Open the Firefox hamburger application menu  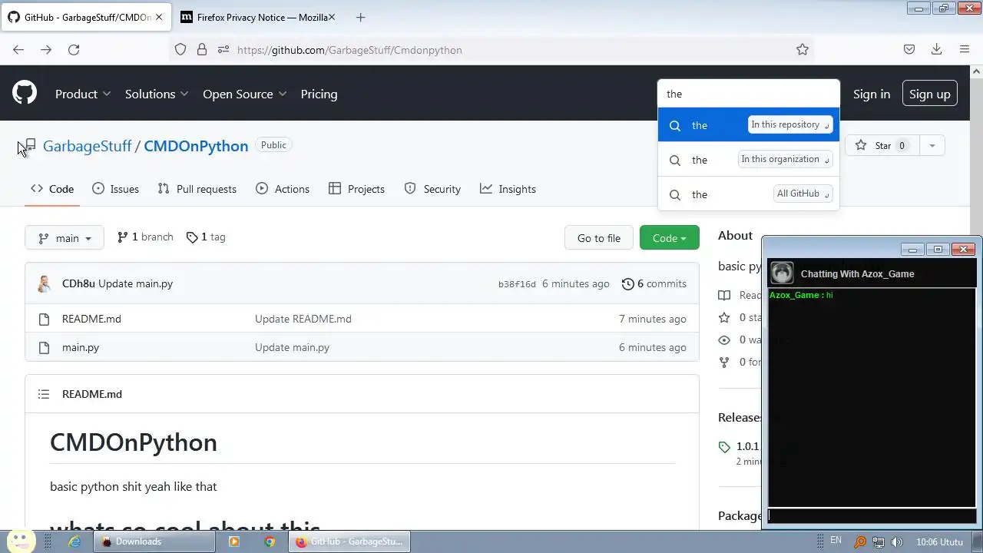[x=965, y=50]
